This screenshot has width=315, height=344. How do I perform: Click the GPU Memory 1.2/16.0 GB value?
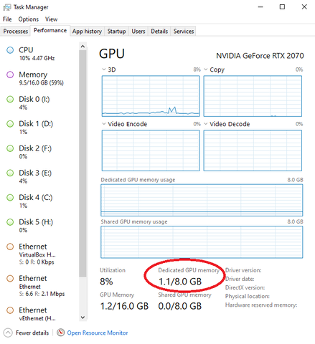[124, 306]
